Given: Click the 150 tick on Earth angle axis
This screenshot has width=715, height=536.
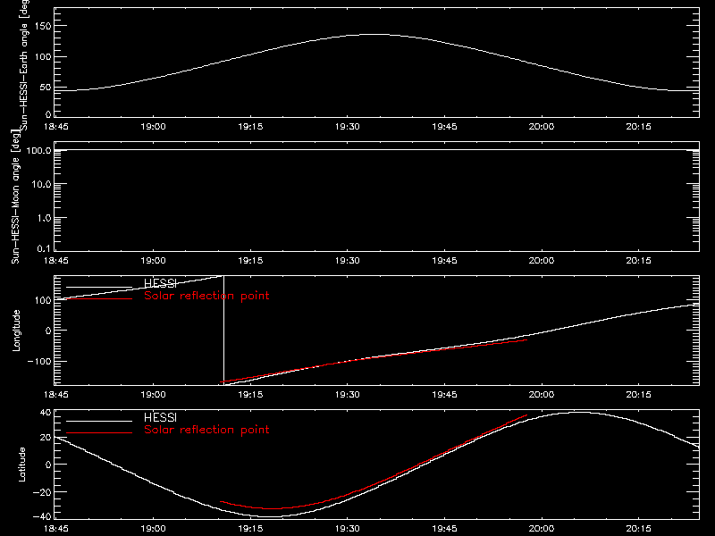Looking at the screenshot, I should 42,26.
